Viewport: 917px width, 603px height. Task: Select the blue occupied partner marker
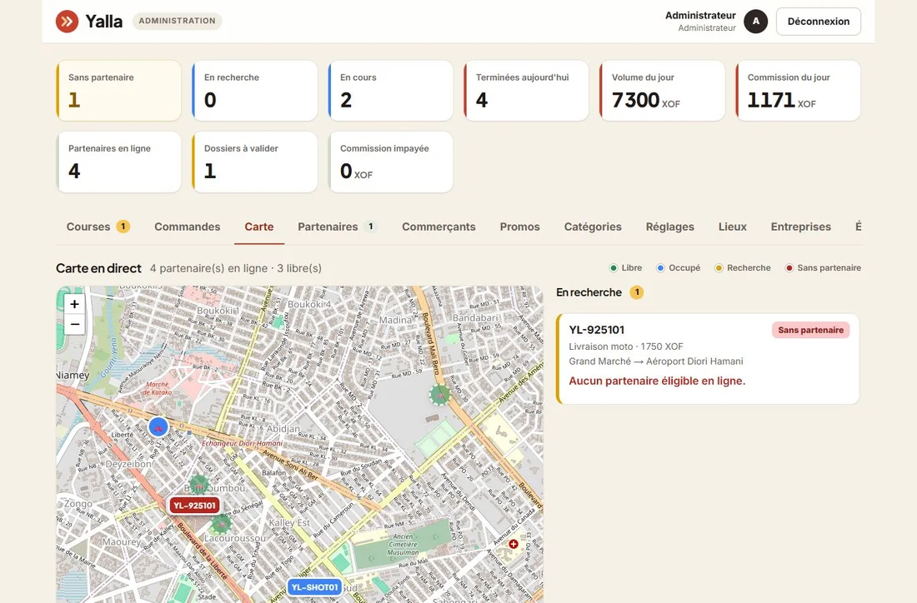(x=158, y=427)
